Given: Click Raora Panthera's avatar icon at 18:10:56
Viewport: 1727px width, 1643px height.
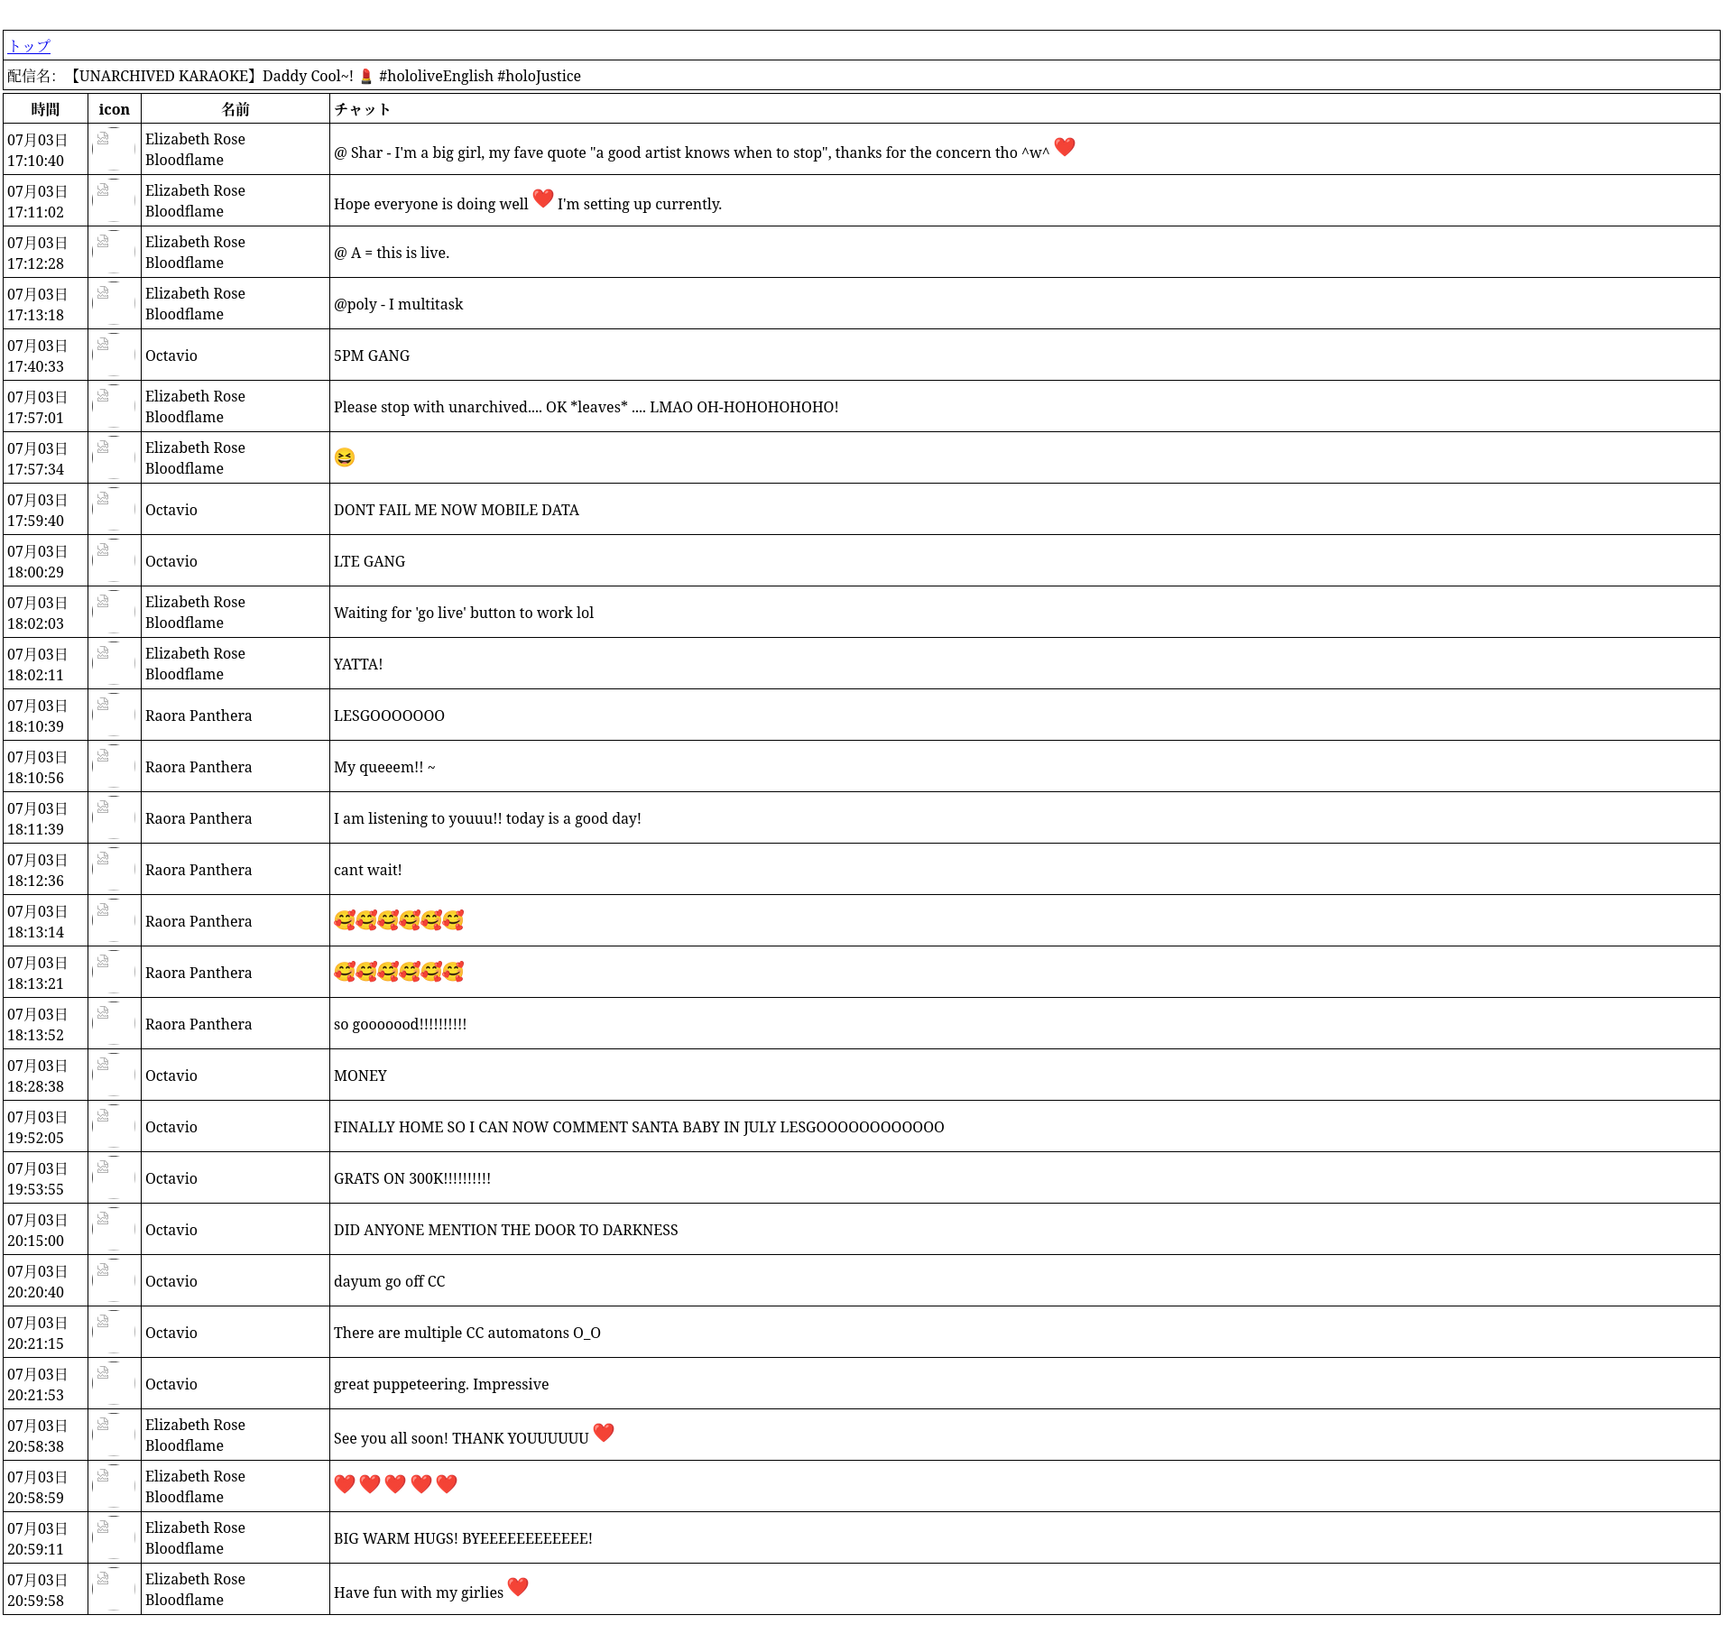Looking at the screenshot, I should pyautogui.click(x=114, y=766).
